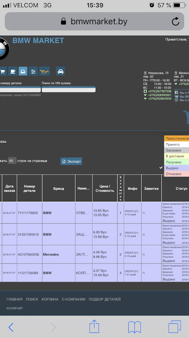This screenshot has width=189, height=338.
Task: Open the Safari share sheet
Action: pos(94,326)
